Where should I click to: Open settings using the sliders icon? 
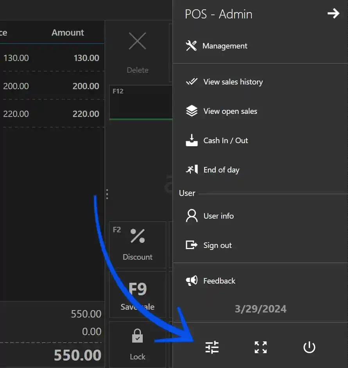click(x=212, y=347)
